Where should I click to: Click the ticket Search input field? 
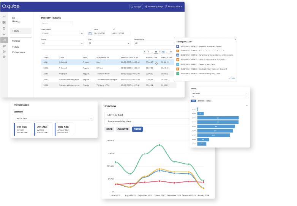[x=57, y=23]
